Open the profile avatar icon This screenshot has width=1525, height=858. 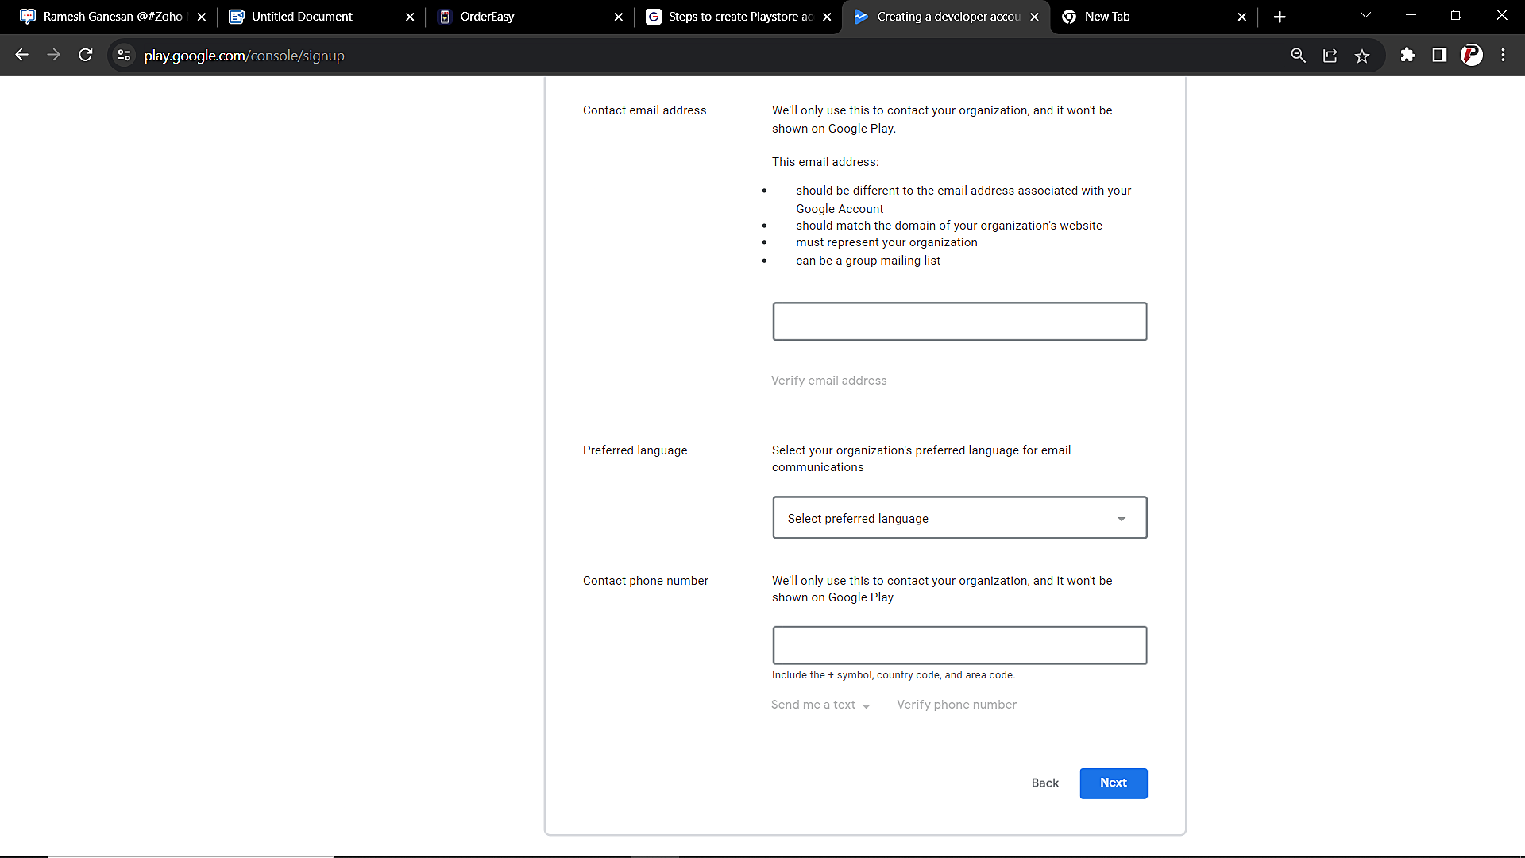1472,55
